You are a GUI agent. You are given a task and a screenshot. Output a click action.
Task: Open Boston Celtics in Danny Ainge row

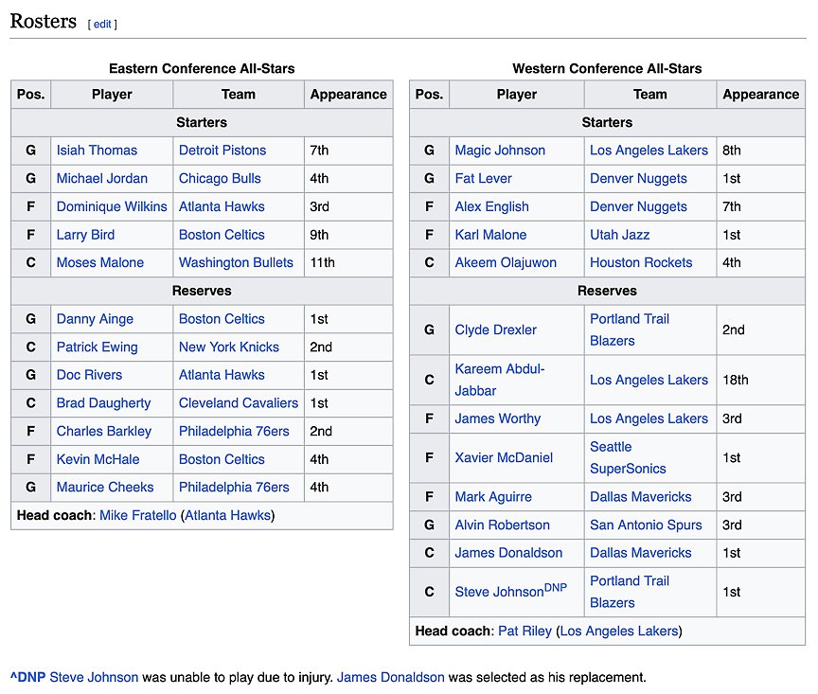[x=222, y=319]
